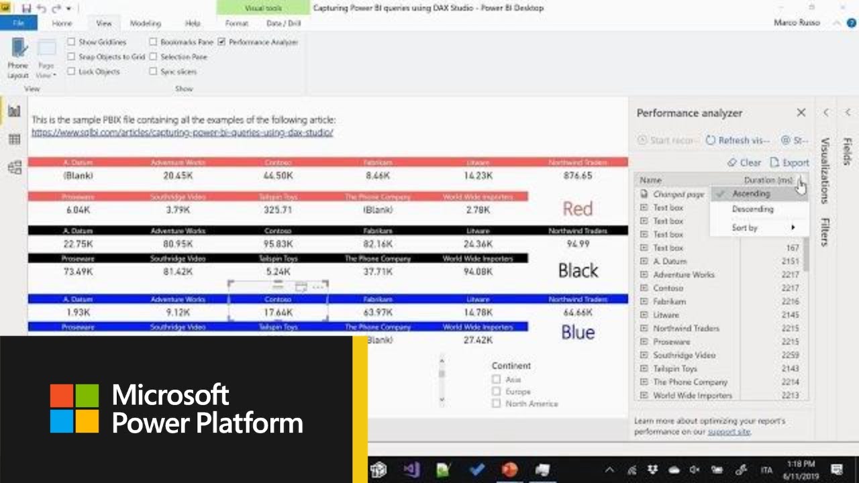This screenshot has width=859, height=483.
Task: Check the Asia continent checkbox
Action: (x=497, y=379)
